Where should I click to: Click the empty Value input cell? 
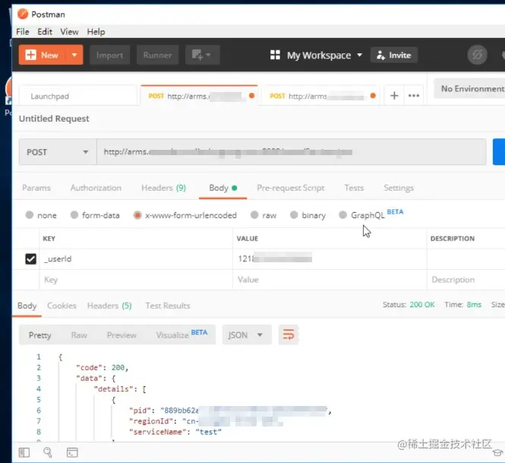click(x=330, y=280)
